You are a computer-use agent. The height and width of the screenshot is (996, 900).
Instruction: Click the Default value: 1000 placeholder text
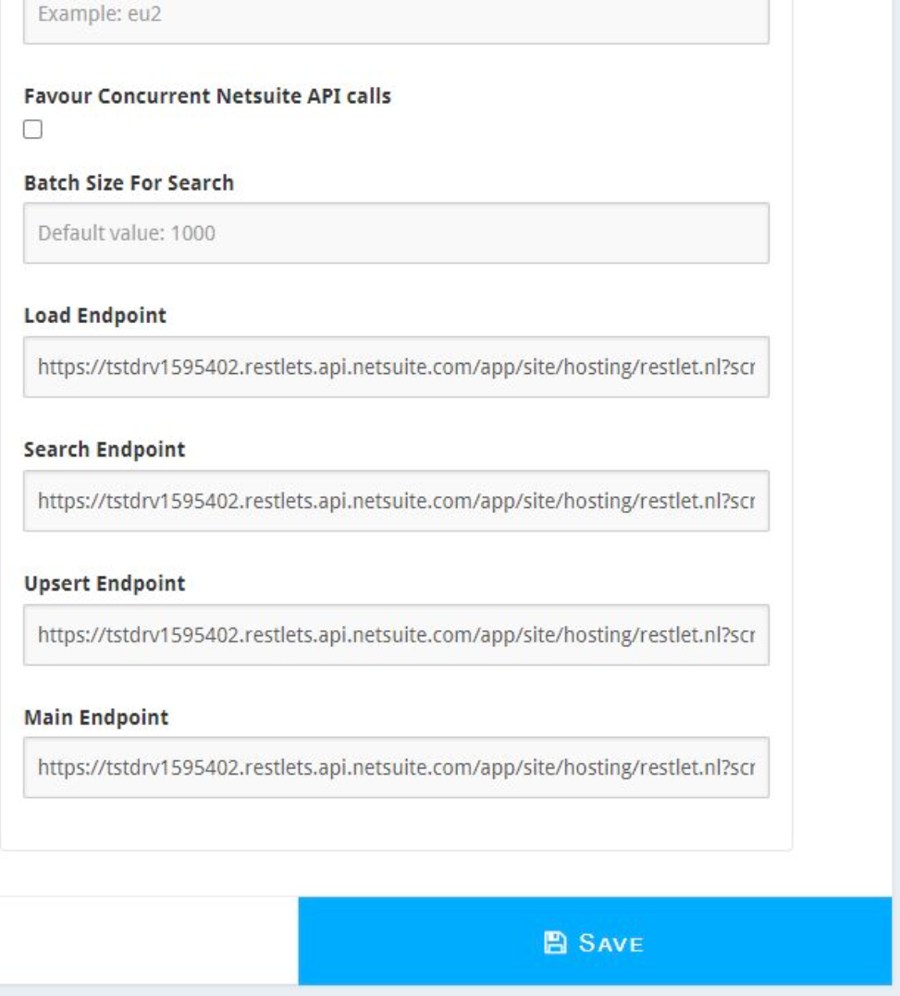pyautogui.click(x=127, y=233)
